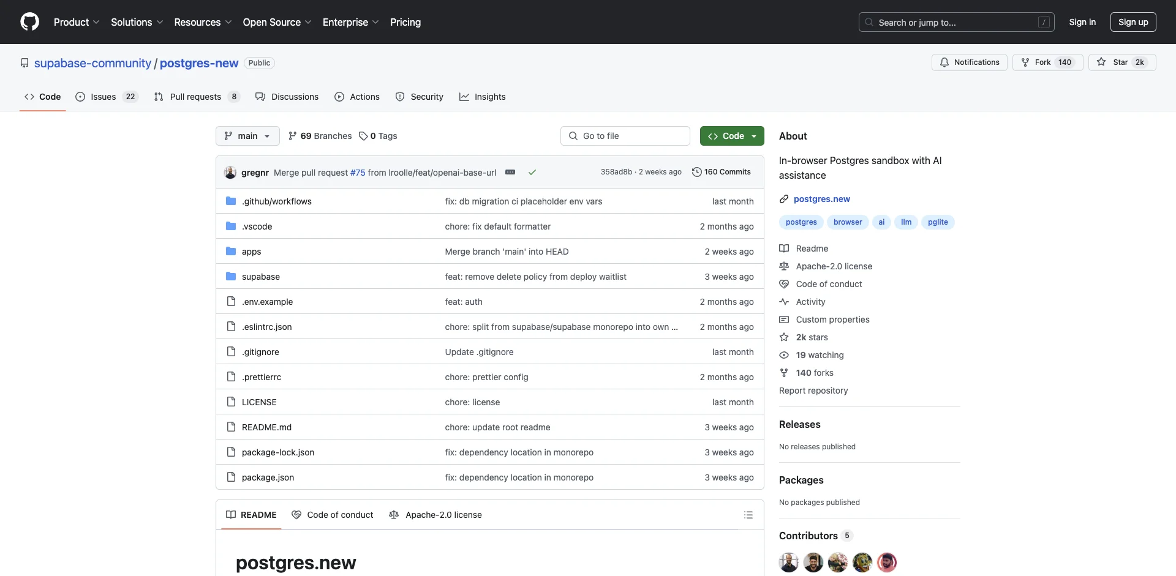Click the GitHub Octocat logo

coord(29,22)
